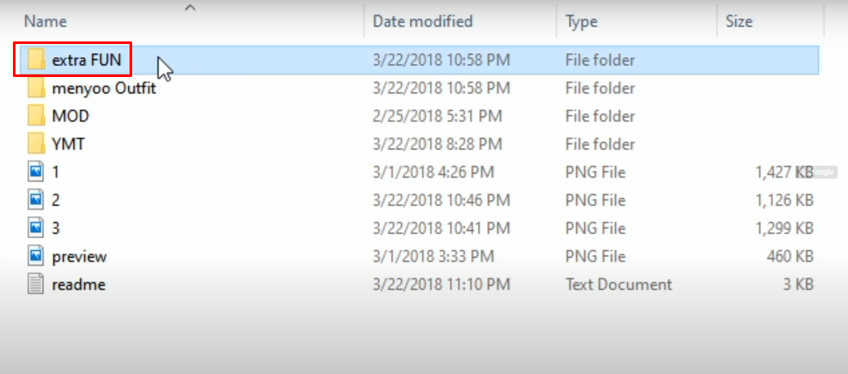The height and width of the screenshot is (374, 848).
Task: Click the preview file name
Action: click(79, 256)
